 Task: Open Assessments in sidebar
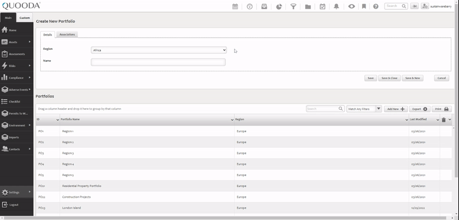point(17,54)
